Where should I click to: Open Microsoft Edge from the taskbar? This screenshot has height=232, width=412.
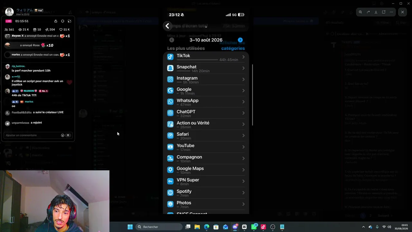(207, 227)
